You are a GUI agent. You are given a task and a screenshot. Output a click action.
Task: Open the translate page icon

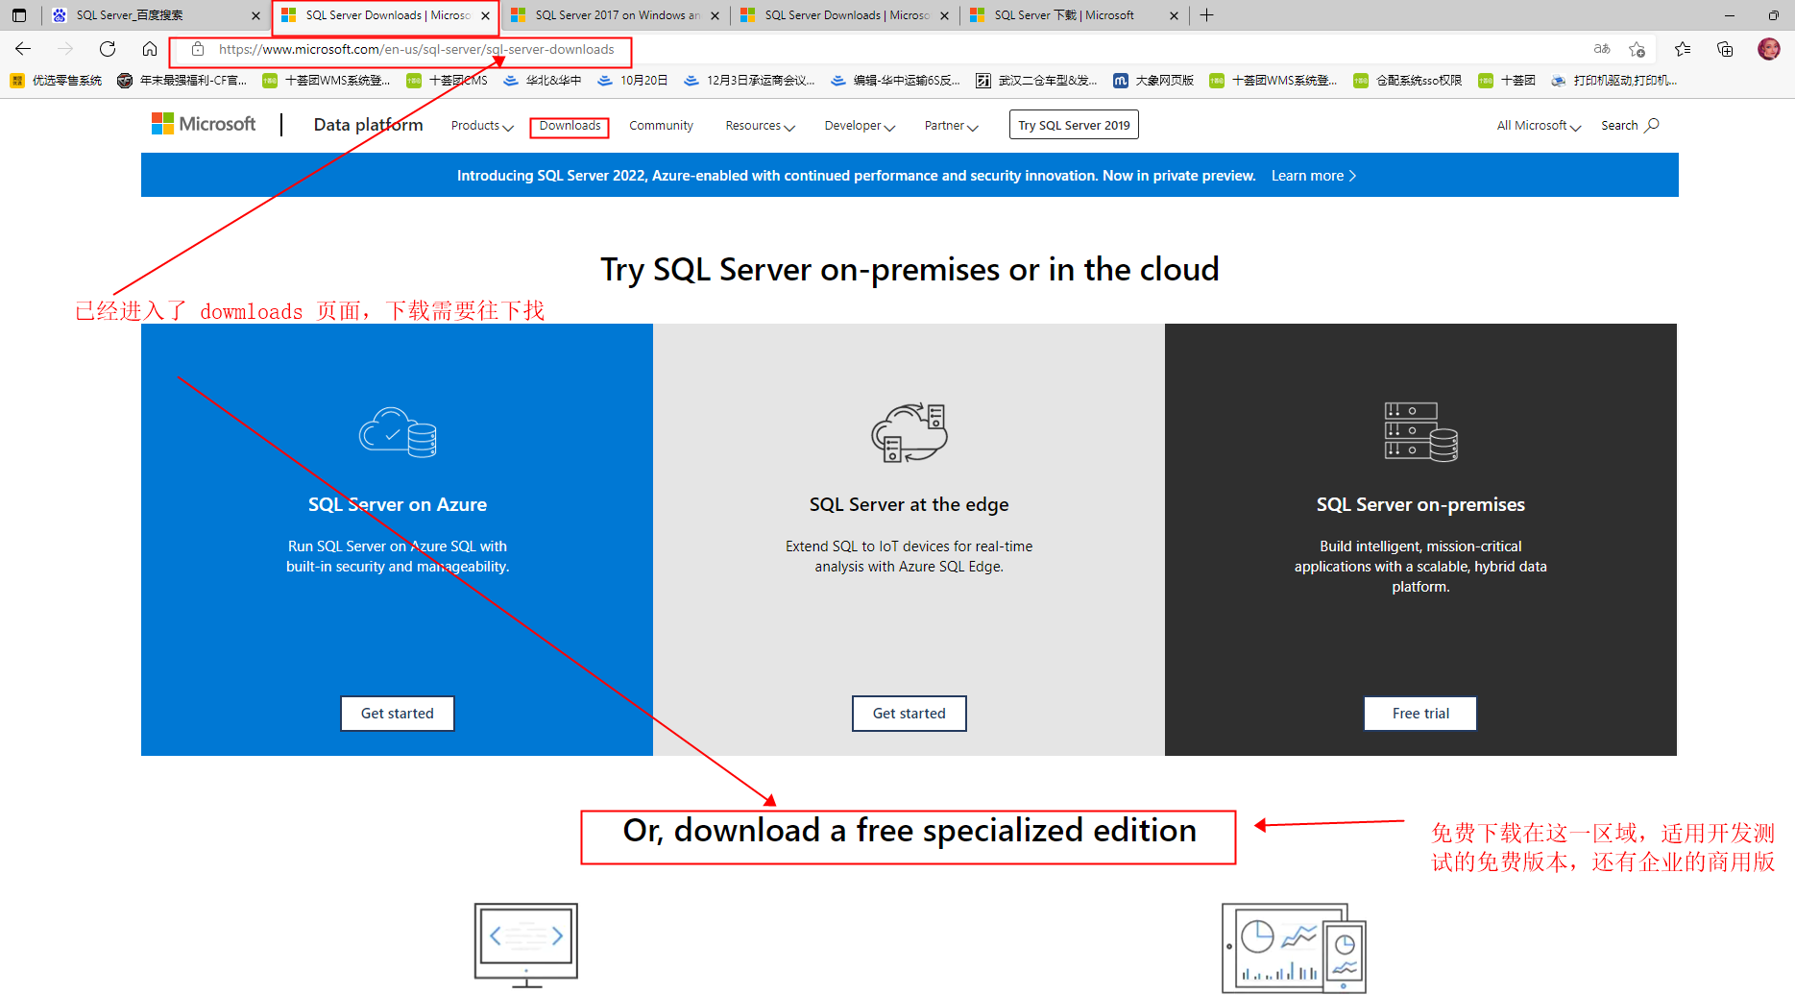click(x=1602, y=49)
